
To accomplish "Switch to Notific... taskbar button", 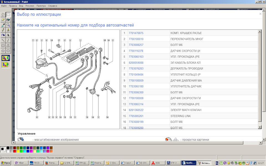I will click(189, 163).
